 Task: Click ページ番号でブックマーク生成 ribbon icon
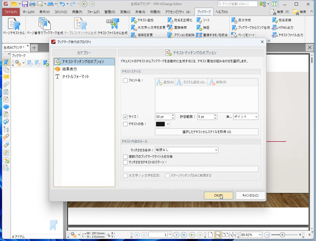pyautogui.click(x=45, y=26)
